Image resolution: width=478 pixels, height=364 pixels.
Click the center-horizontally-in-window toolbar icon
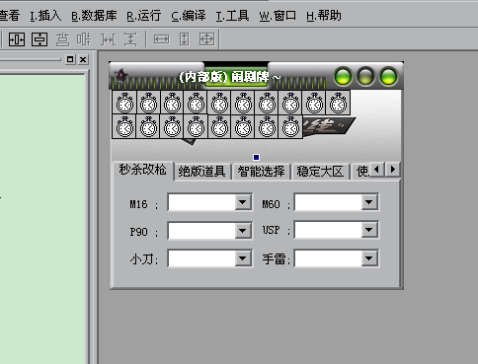pos(17,39)
